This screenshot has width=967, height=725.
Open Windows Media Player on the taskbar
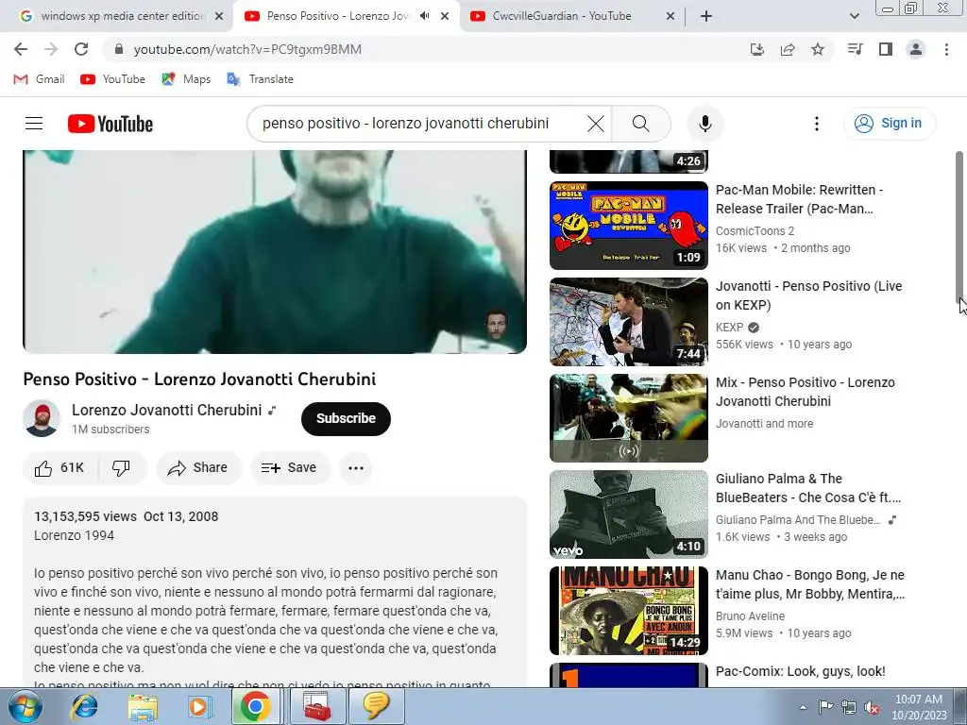(x=199, y=706)
